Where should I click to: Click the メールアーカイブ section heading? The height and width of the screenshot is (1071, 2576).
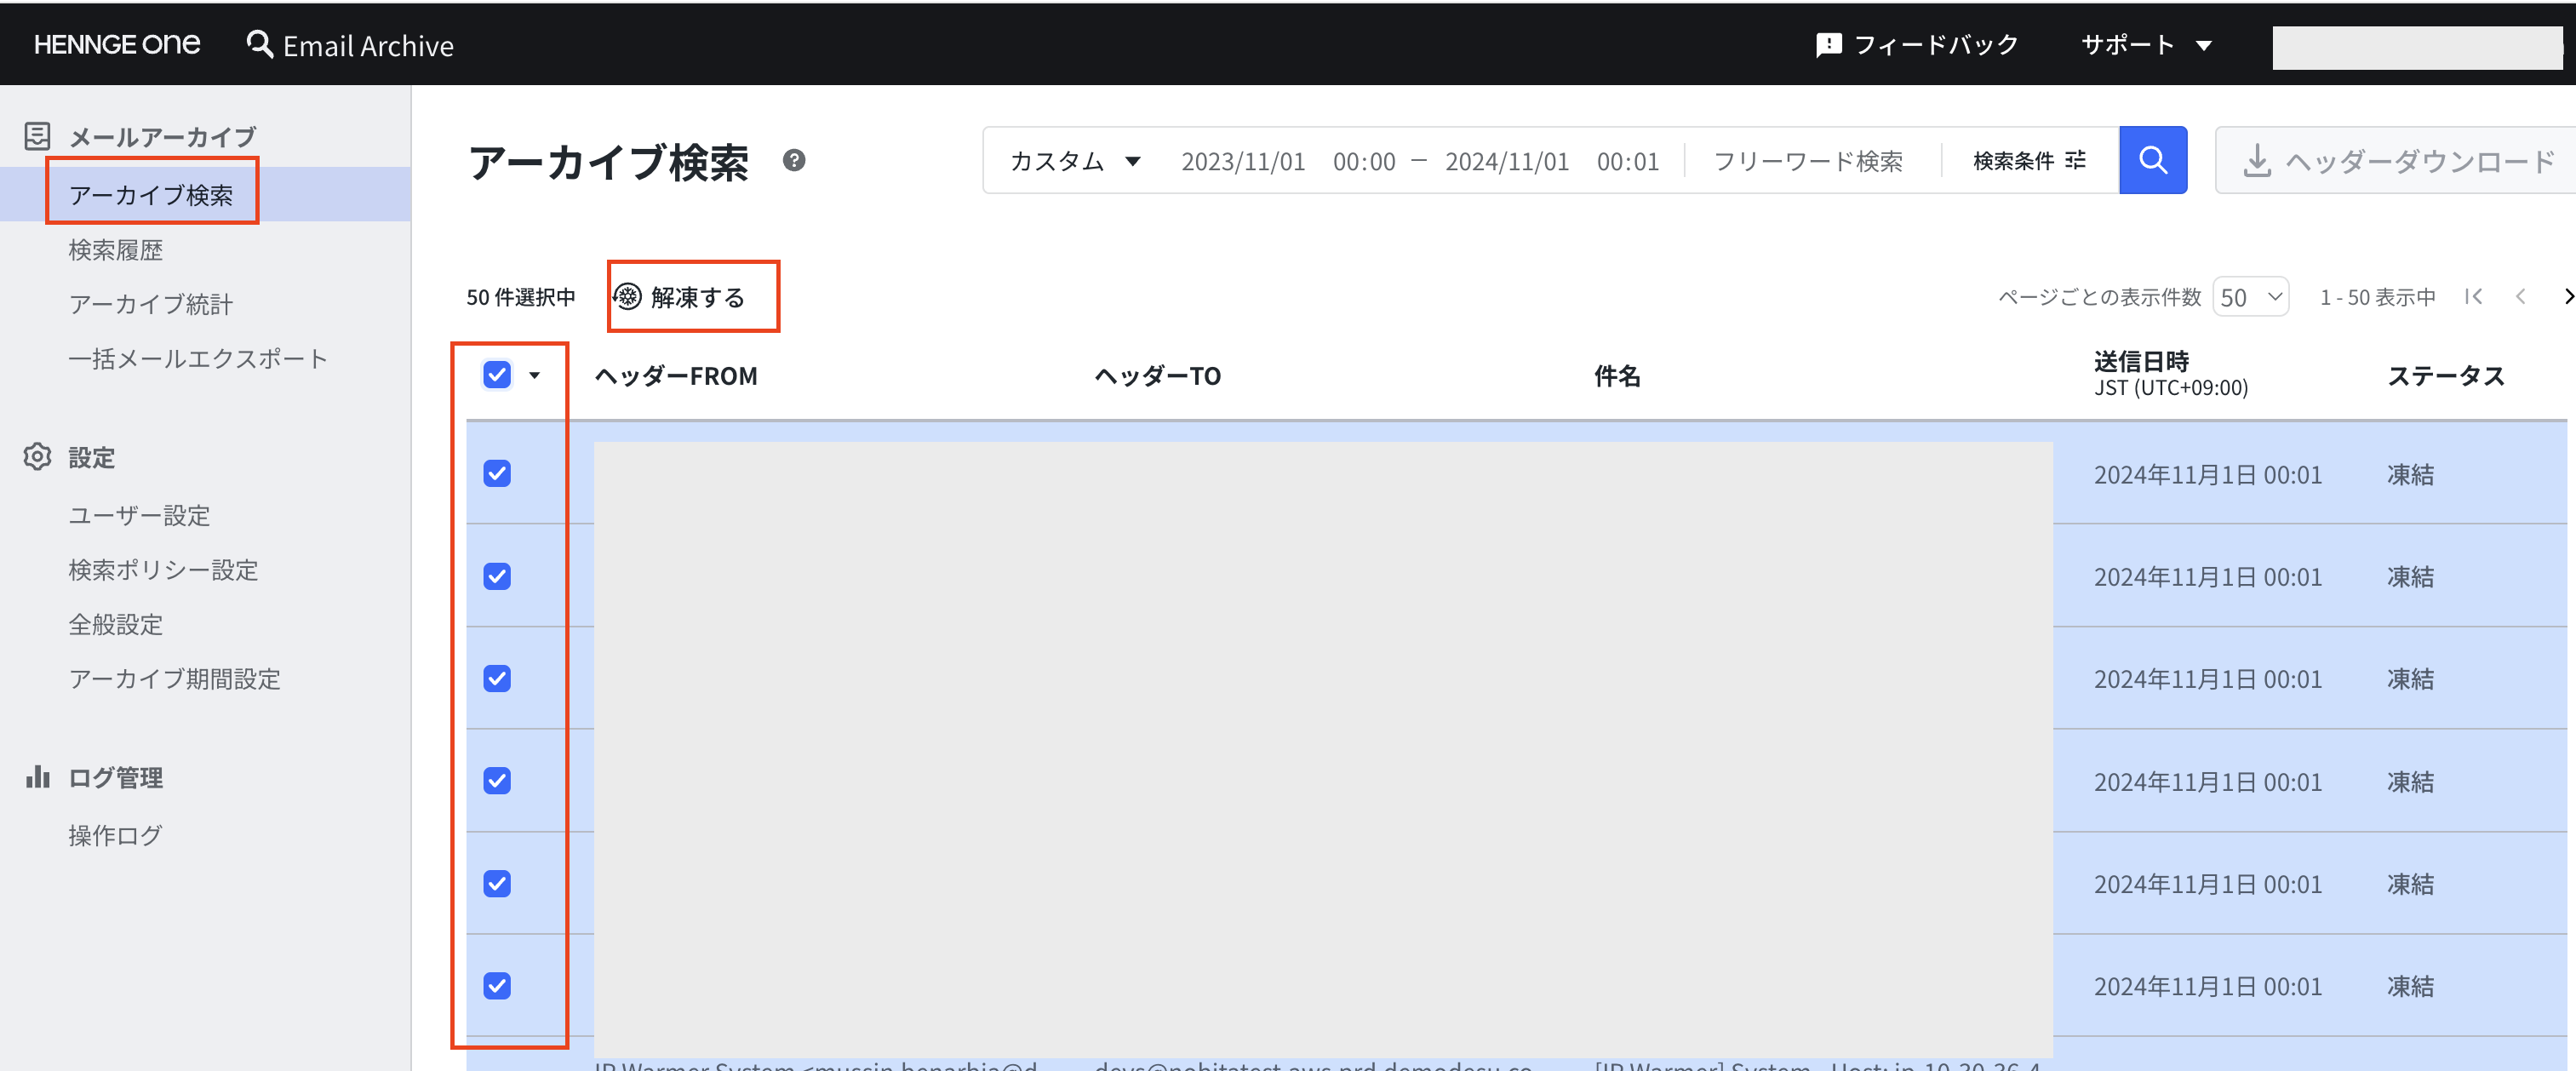click(x=163, y=136)
